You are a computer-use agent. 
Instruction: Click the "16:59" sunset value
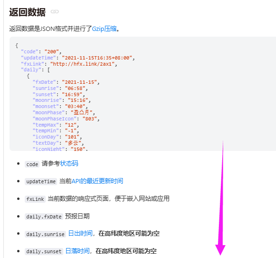click(72, 94)
